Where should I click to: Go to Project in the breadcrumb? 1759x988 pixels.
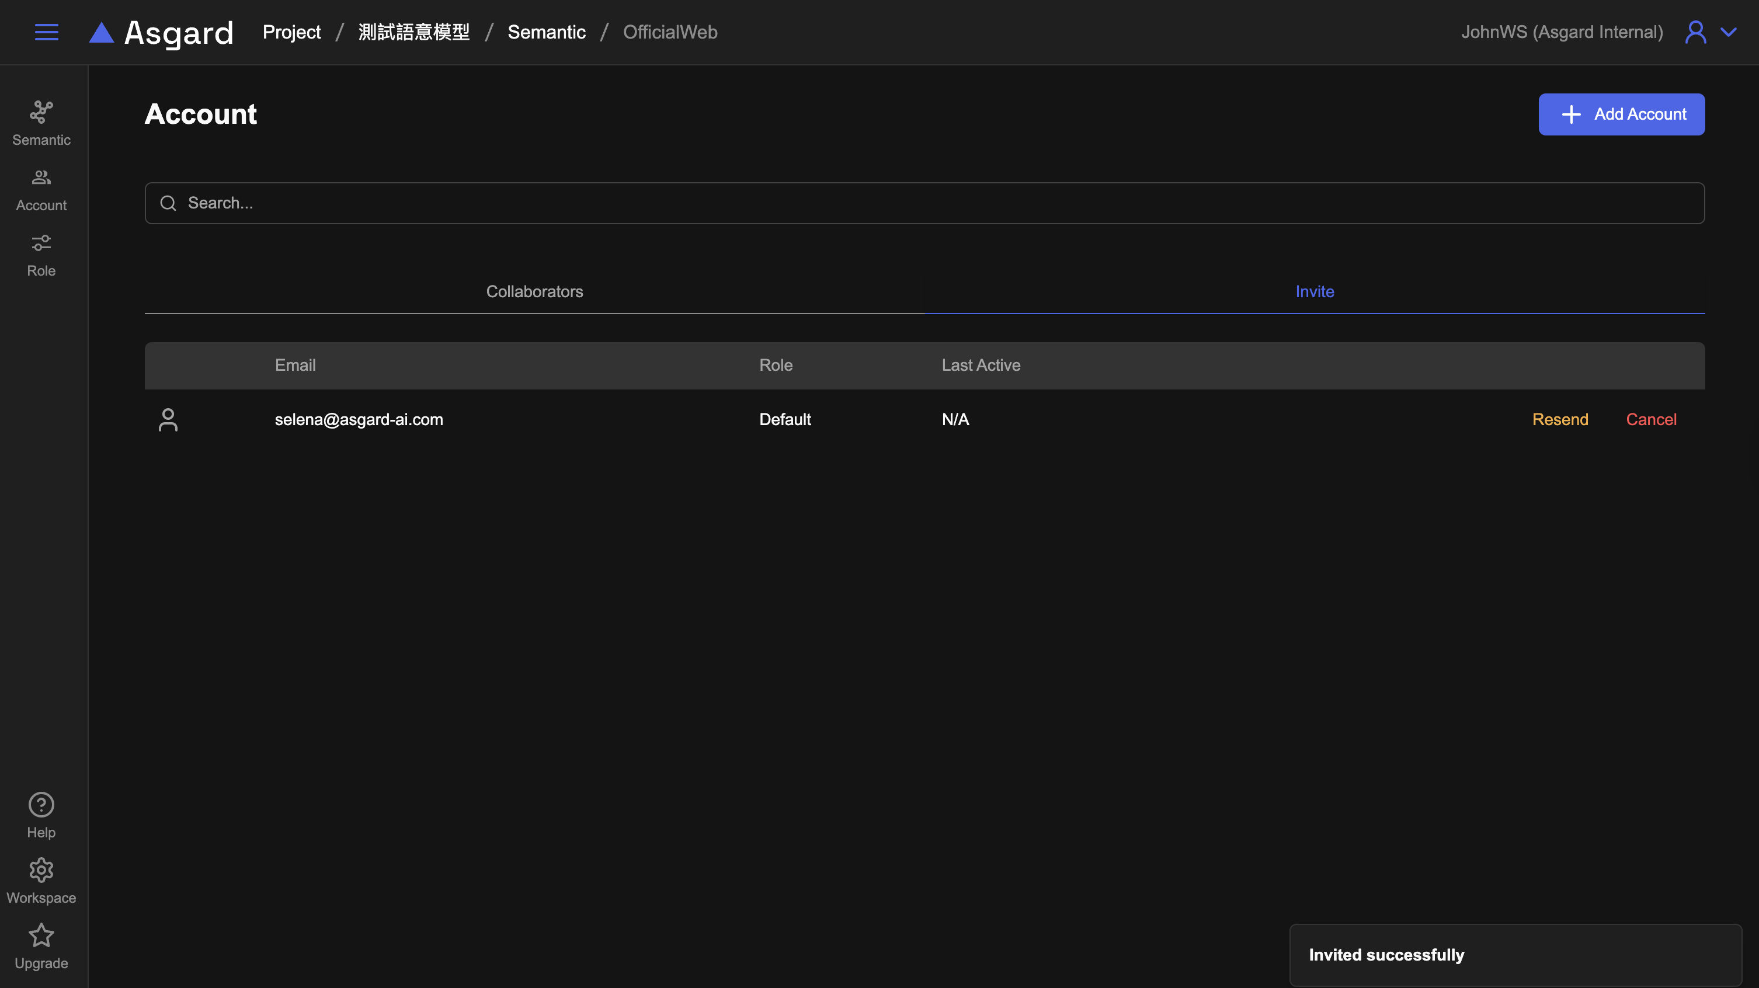tap(291, 32)
